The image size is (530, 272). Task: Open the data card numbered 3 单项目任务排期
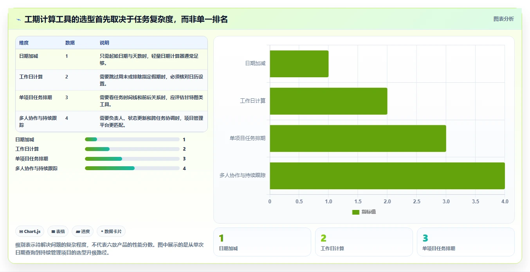pyautogui.click(x=466, y=242)
